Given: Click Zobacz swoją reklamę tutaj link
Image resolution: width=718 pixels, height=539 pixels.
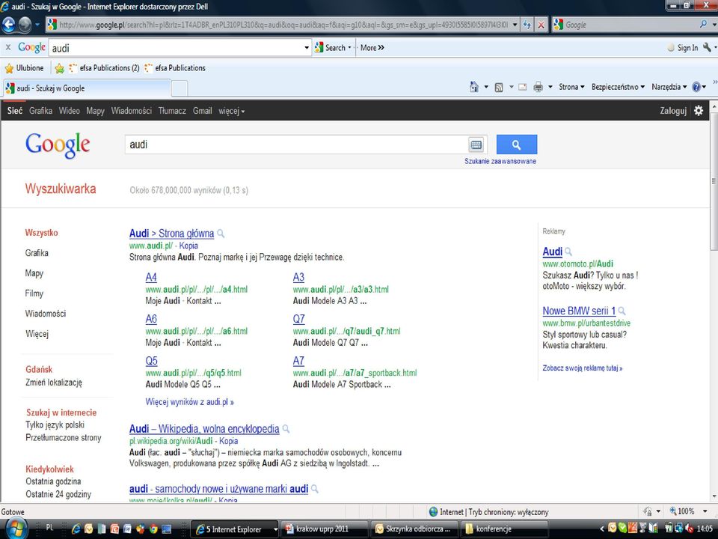Looking at the screenshot, I should 583,368.
